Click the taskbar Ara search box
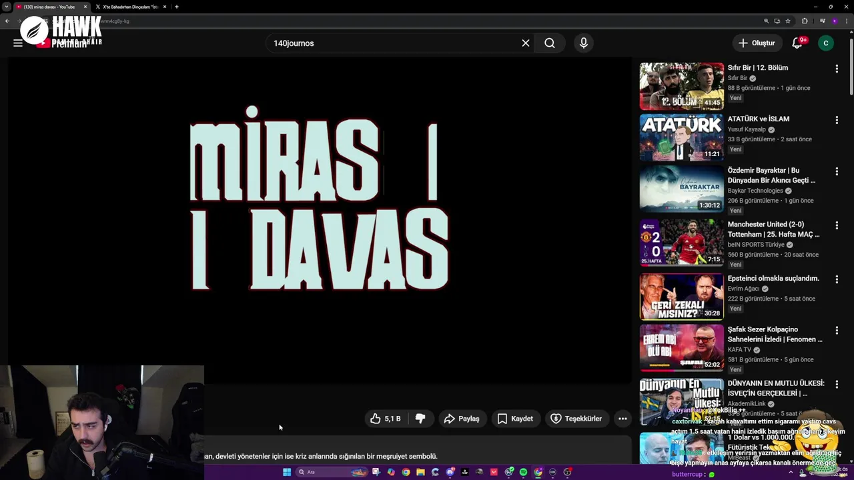Screen dimensions: 854x480 tap(332, 472)
